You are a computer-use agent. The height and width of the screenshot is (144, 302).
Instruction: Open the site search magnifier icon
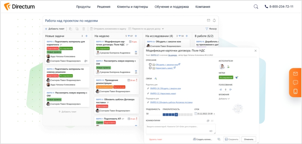coord(256,6)
